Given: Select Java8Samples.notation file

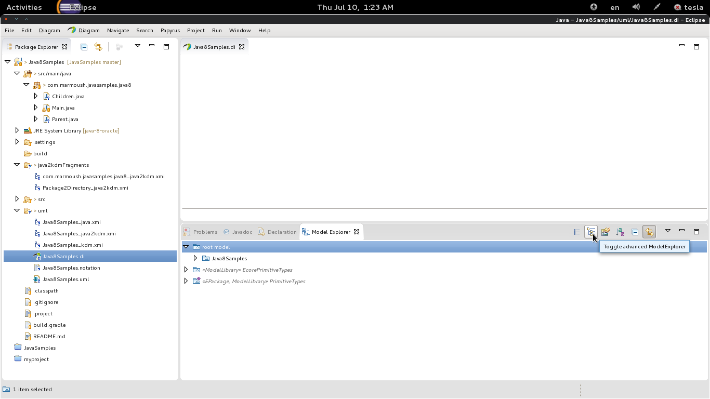Looking at the screenshot, I should coord(71,268).
